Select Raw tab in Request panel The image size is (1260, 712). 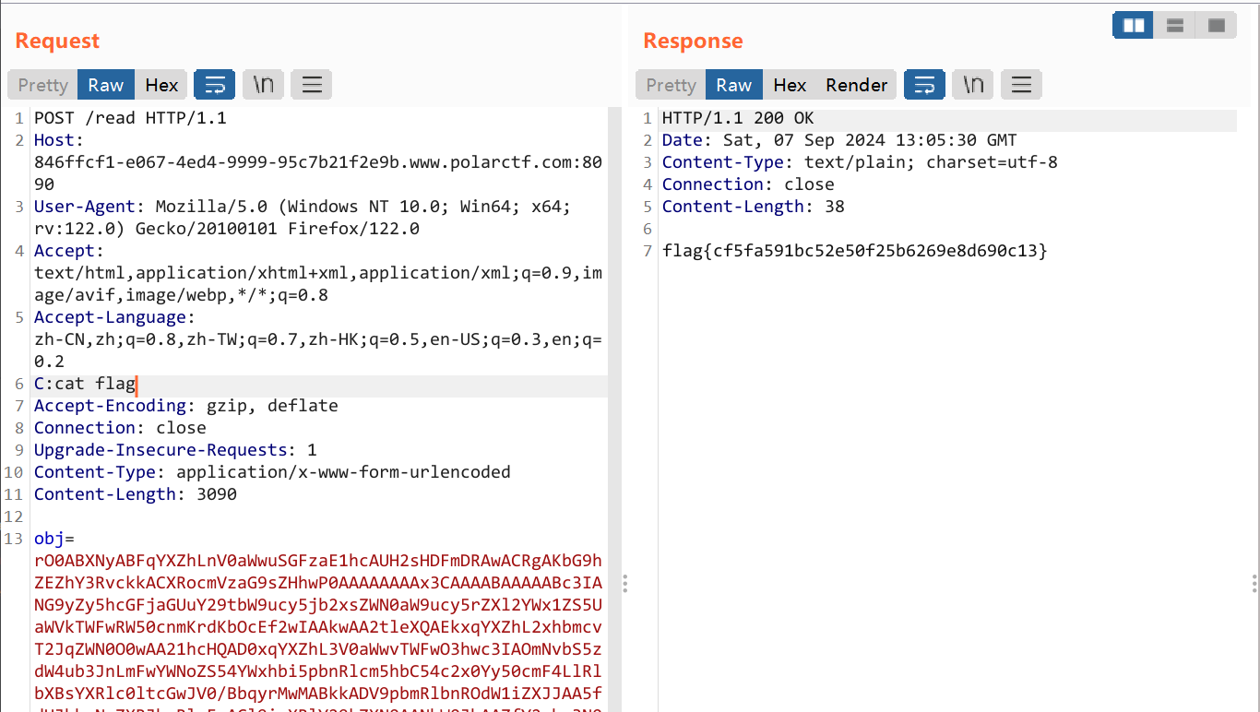(x=106, y=85)
